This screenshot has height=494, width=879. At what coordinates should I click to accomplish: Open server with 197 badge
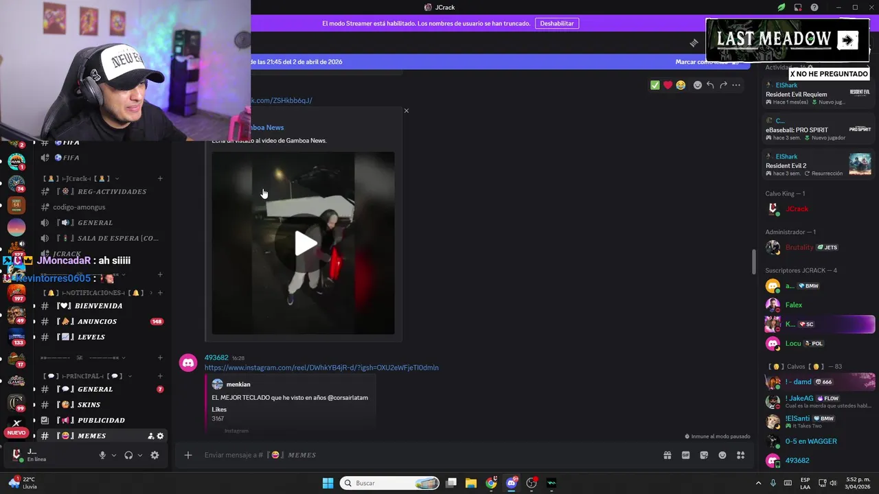point(16,294)
